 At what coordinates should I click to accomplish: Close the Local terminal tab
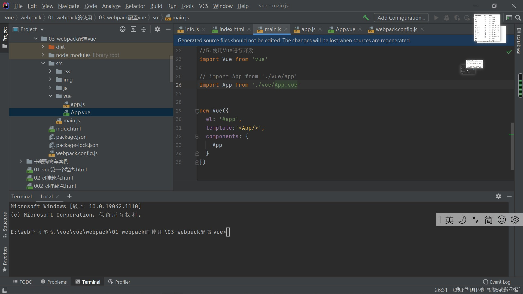(x=57, y=197)
